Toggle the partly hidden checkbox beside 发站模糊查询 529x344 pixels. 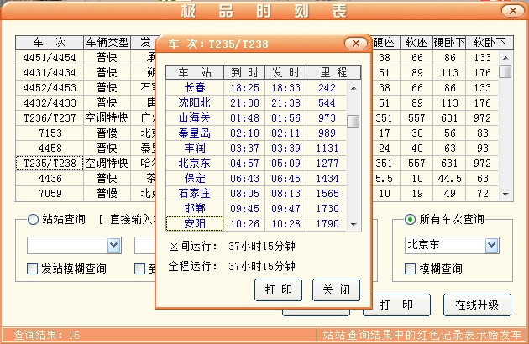click(139, 268)
